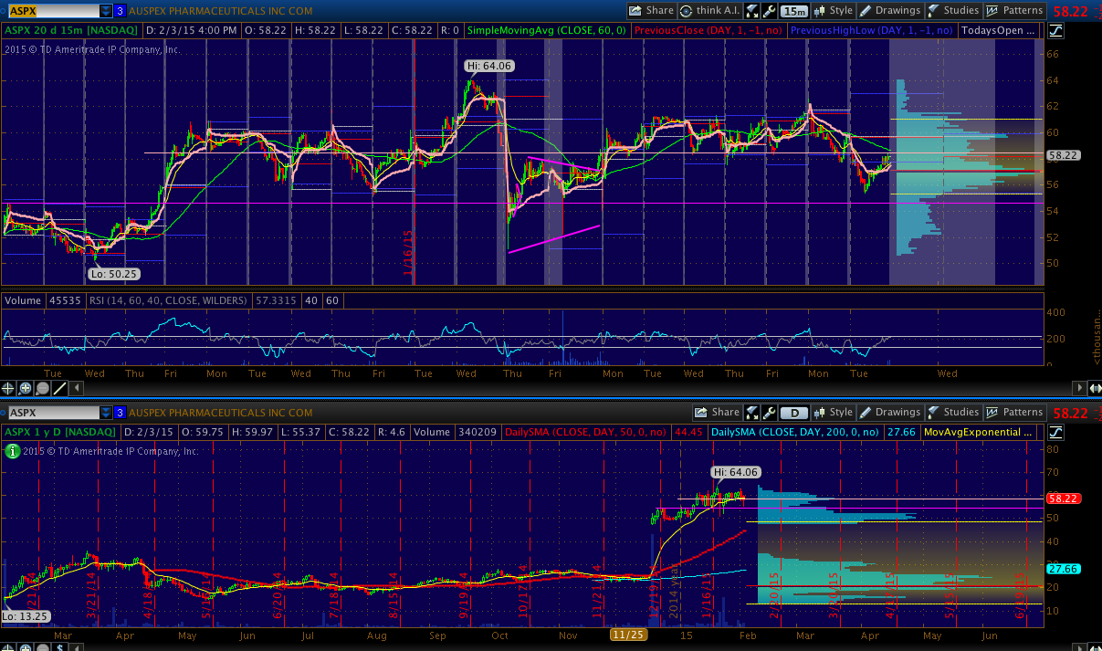Image resolution: width=1102 pixels, height=651 pixels.
Task: Open wrench settings in upper chart toolbar
Action: 770,11
